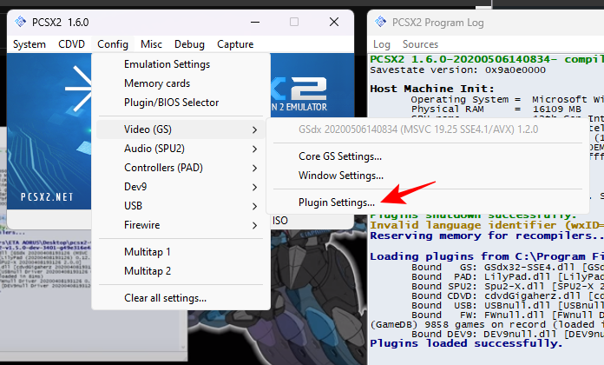Choose USB menu entry

[181, 206]
